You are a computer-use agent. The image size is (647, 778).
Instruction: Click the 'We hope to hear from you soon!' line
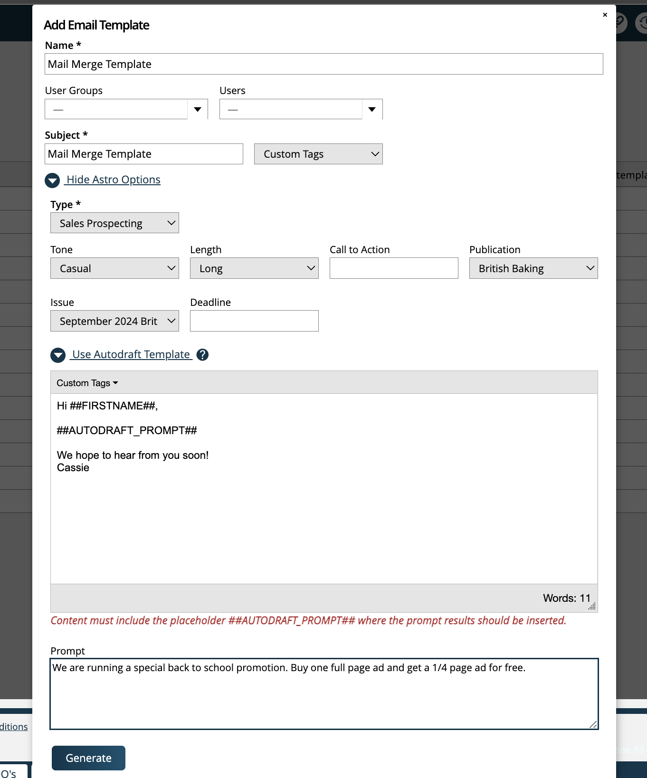(133, 455)
